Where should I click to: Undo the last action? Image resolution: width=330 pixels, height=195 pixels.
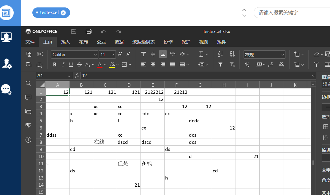coord(103,32)
